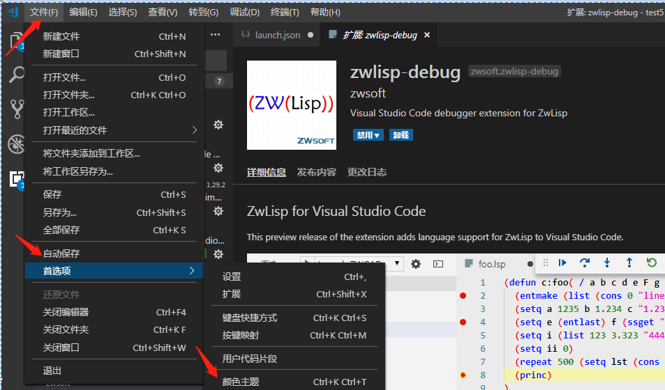The height and width of the screenshot is (390, 665).
Task: Click the (ZW(Lisp)) extension logo
Action: tap(292, 105)
